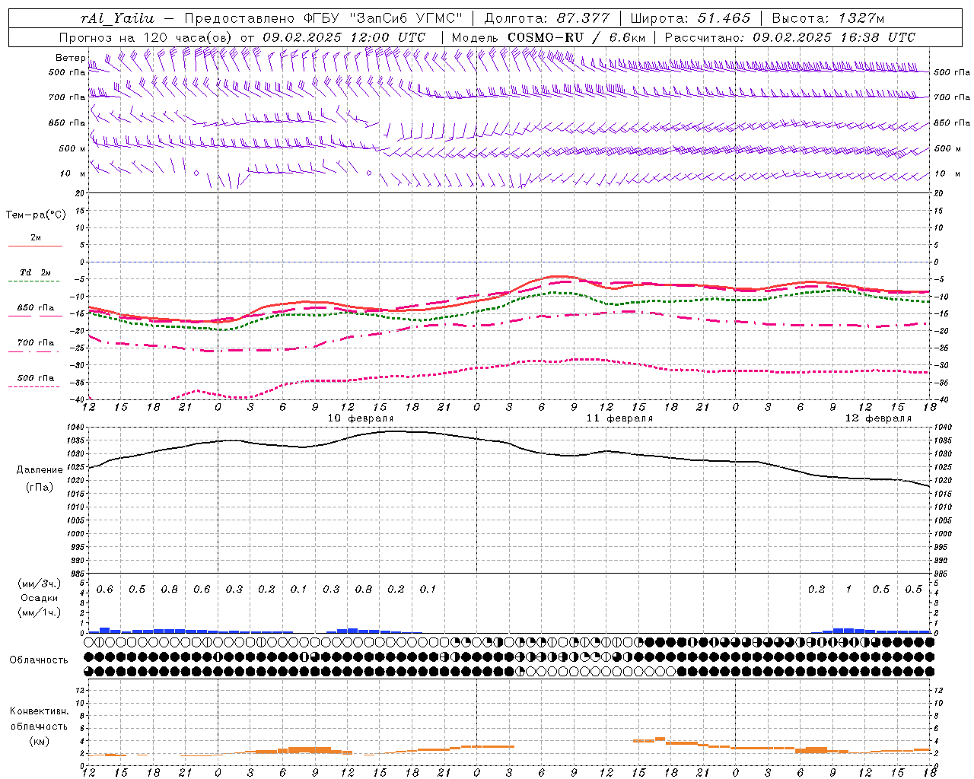Viewport: 974px width, 779px height.
Task: Click the elevation label Высота: 1327м
Action: [828, 18]
